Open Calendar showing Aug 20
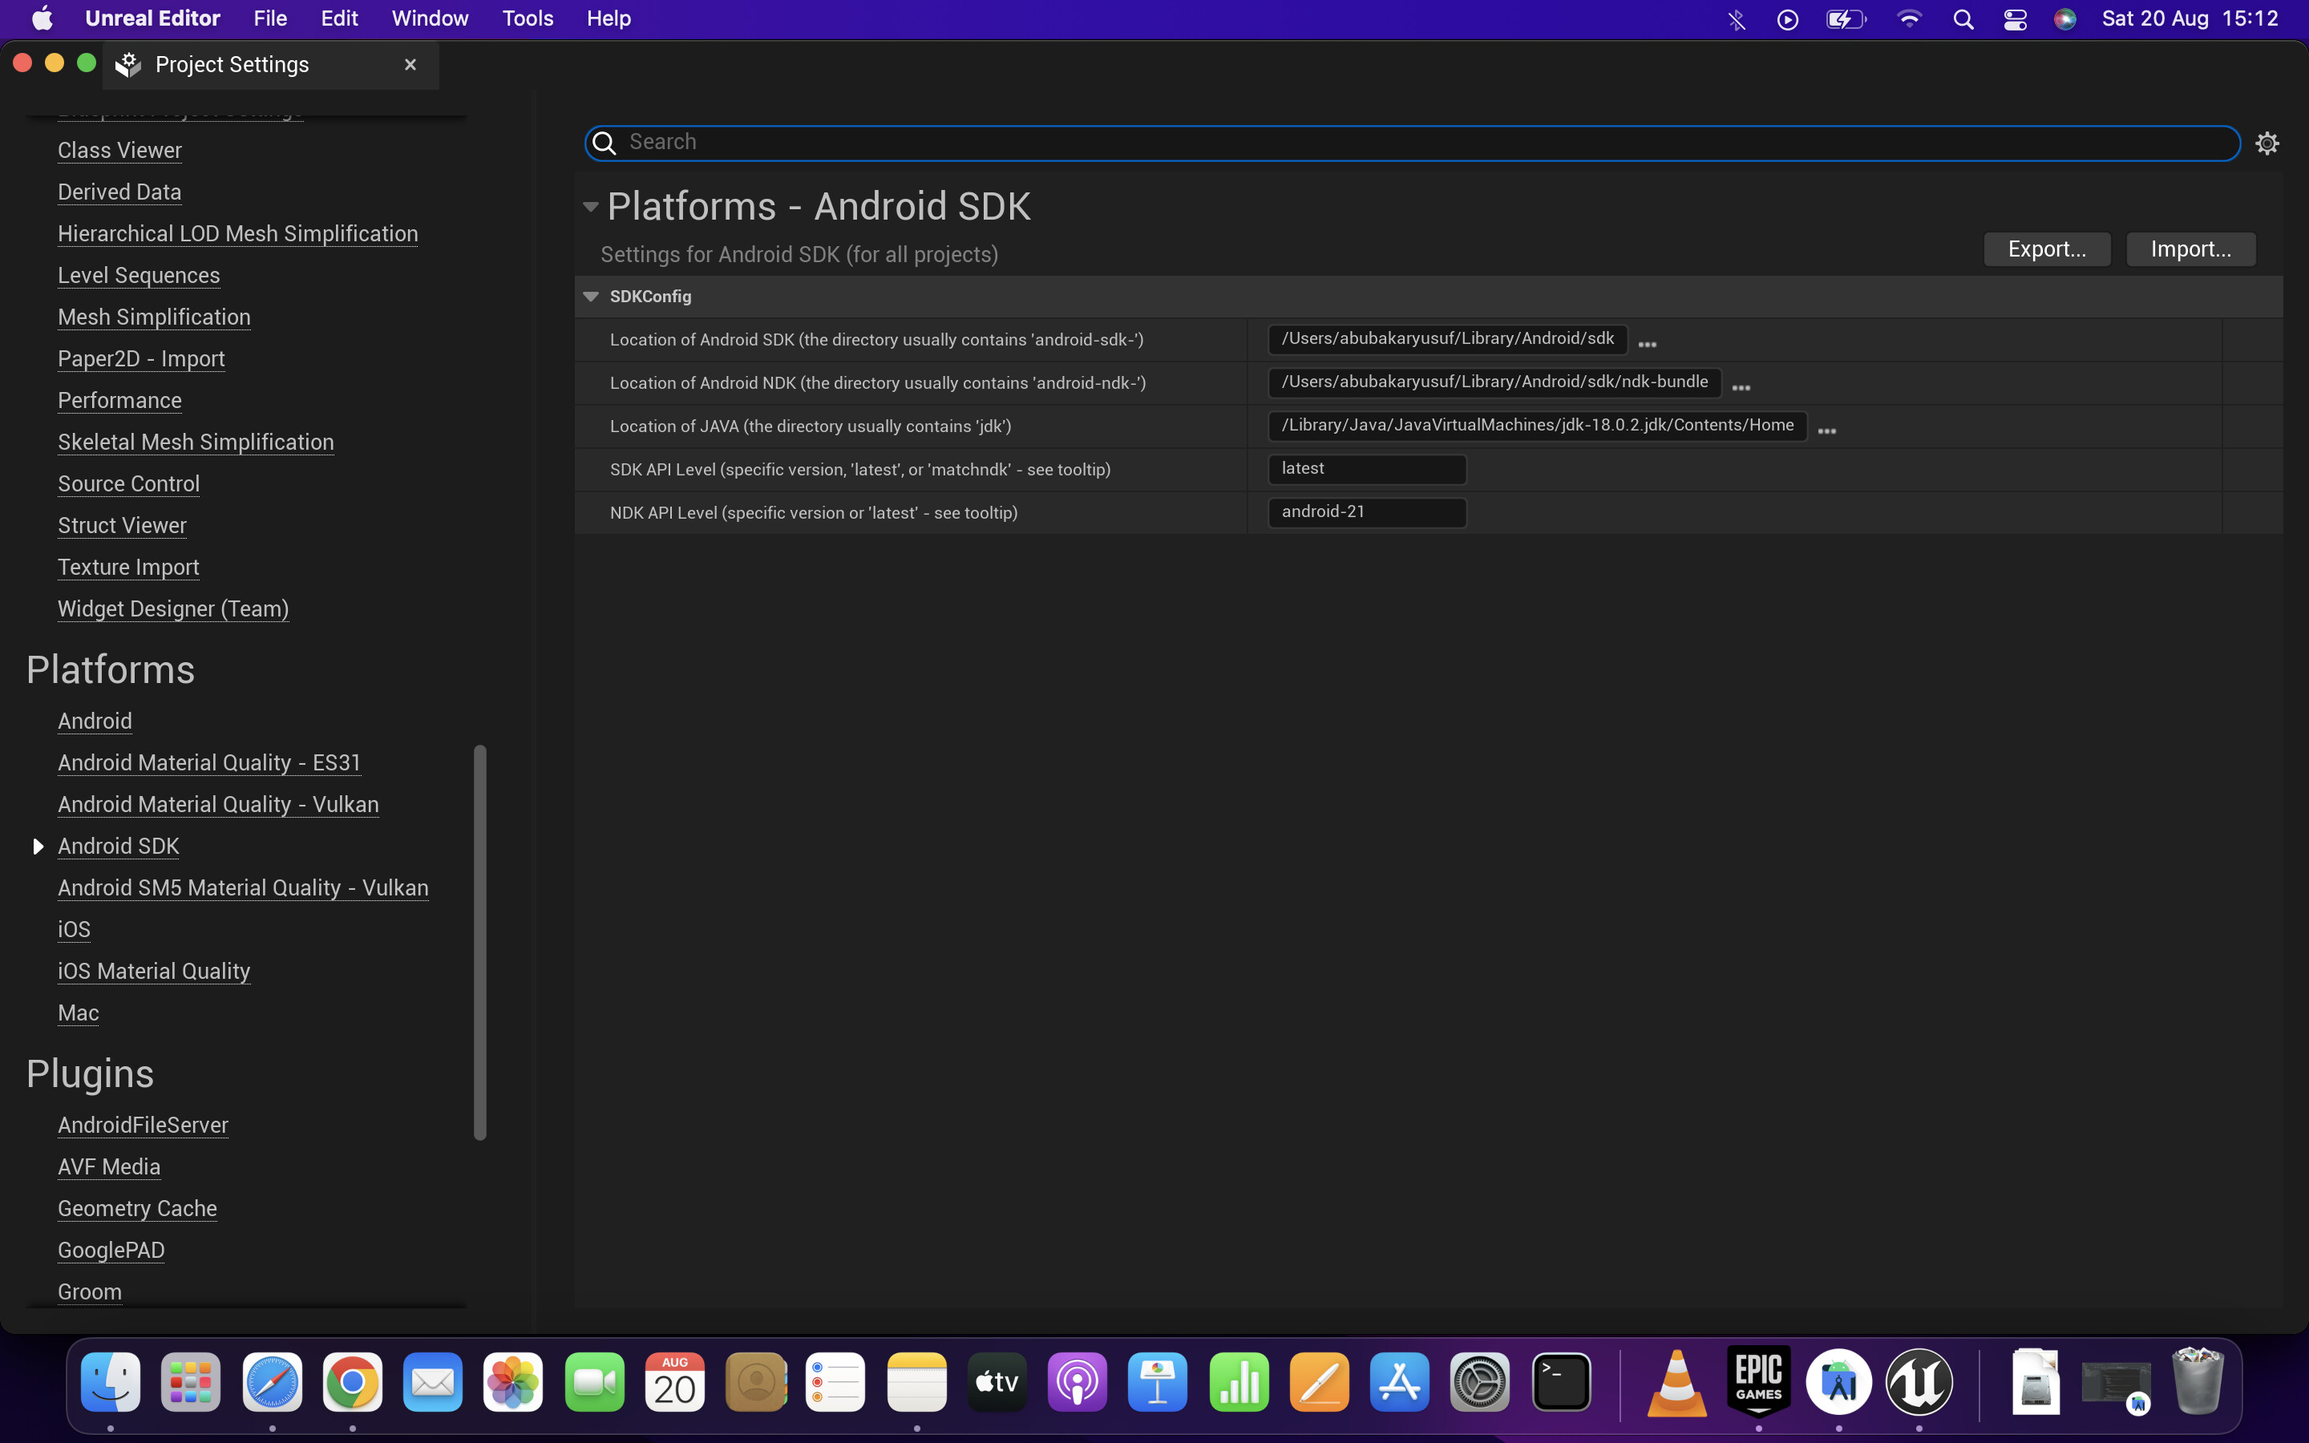Image resolution: width=2309 pixels, height=1443 pixels. point(674,1381)
